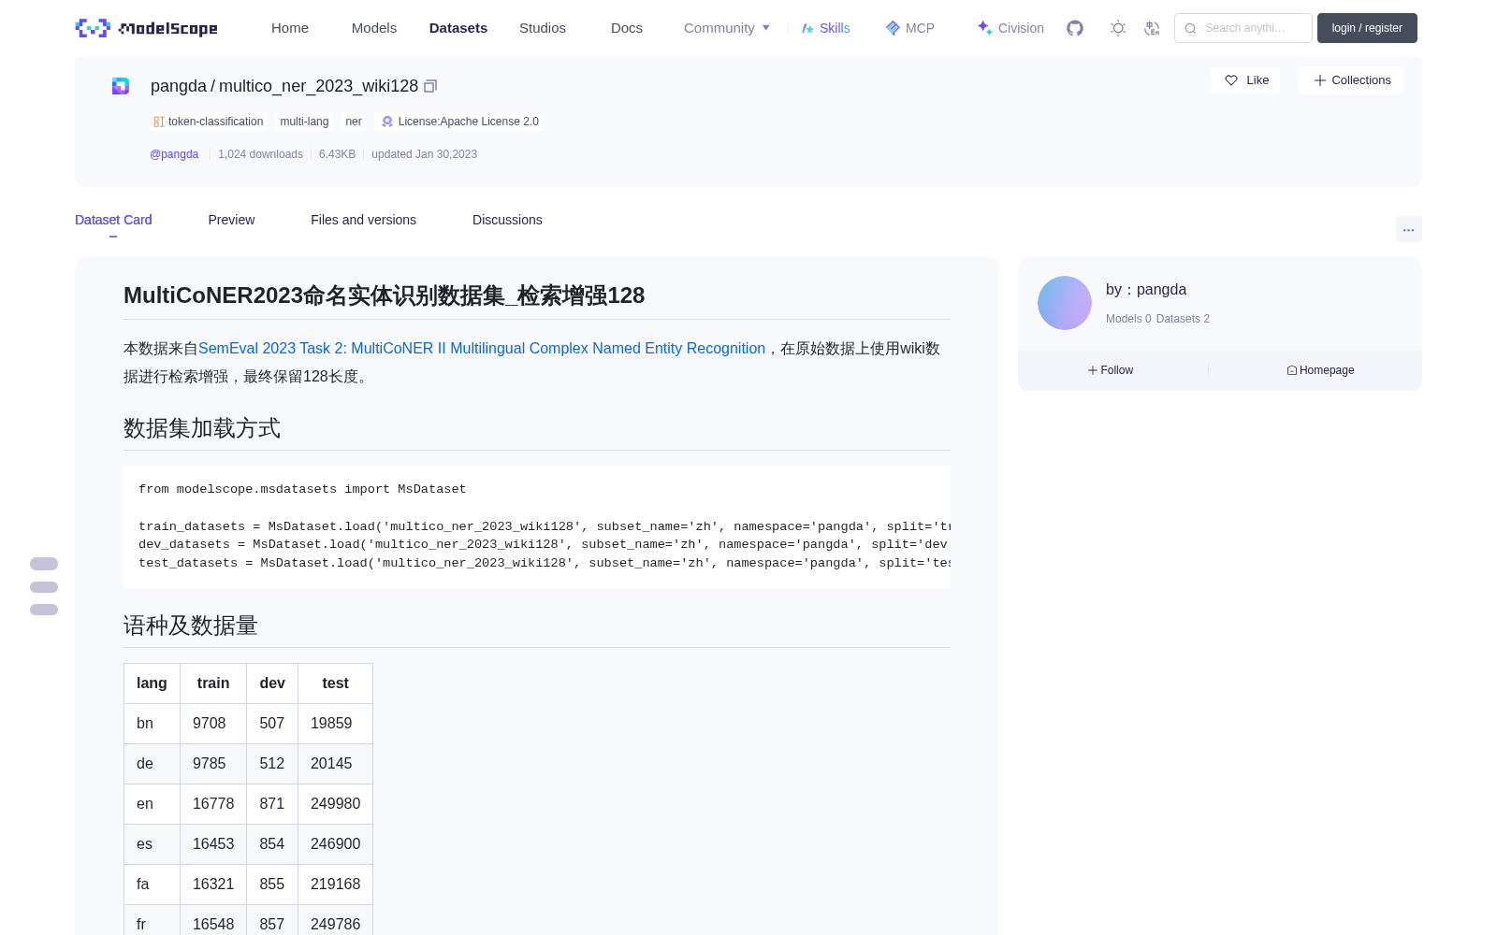Click the 'from modelscope.msdatasets import' line

(x=302, y=489)
